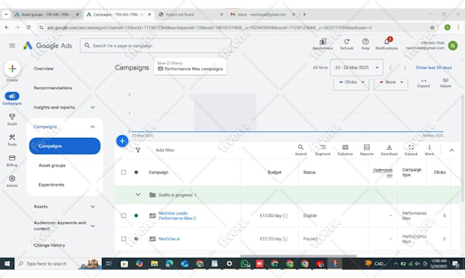Open the Create plus button in sidebar
The height and width of the screenshot is (278, 465).
(x=12, y=69)
